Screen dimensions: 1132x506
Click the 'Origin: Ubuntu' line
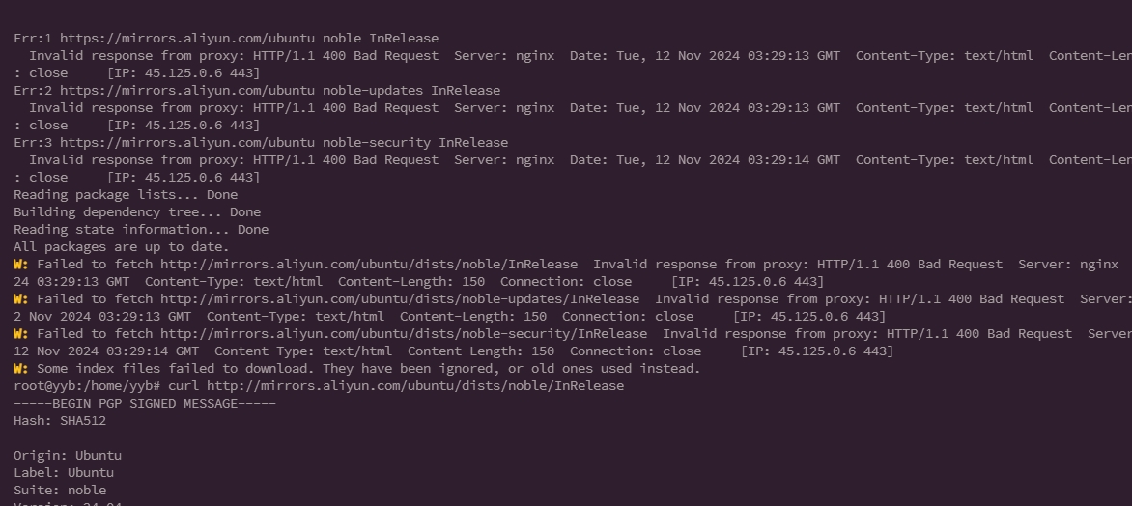[x=68, y=456]
